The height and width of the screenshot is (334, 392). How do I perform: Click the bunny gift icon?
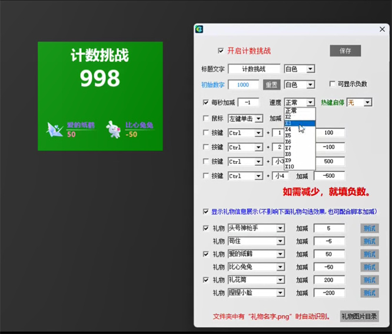[113, 129]
